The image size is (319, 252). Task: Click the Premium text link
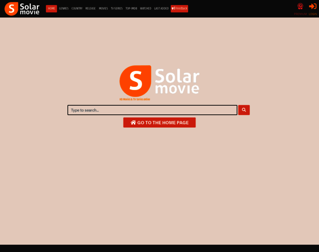tap(301, 14)
